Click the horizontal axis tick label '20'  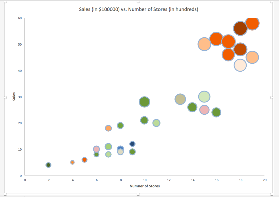point(264,180)
